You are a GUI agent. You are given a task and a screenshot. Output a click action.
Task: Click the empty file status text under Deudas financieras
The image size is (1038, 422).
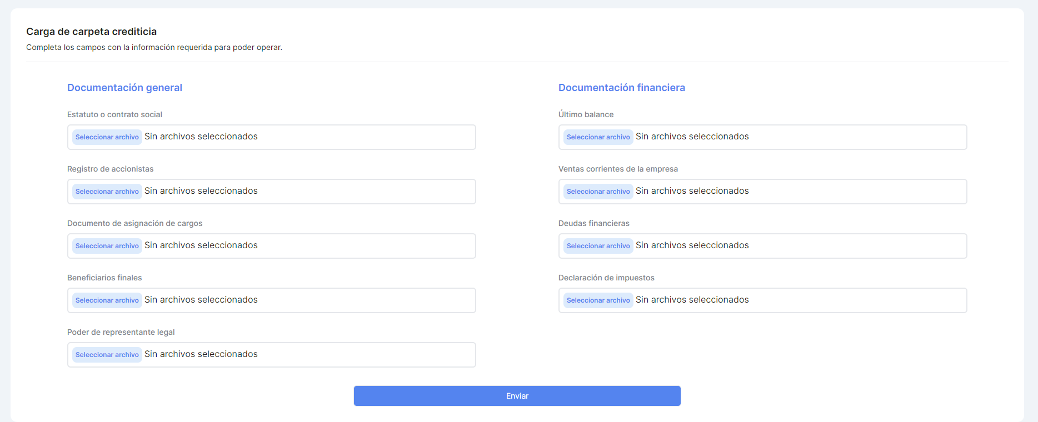click(x=692, y=245)
